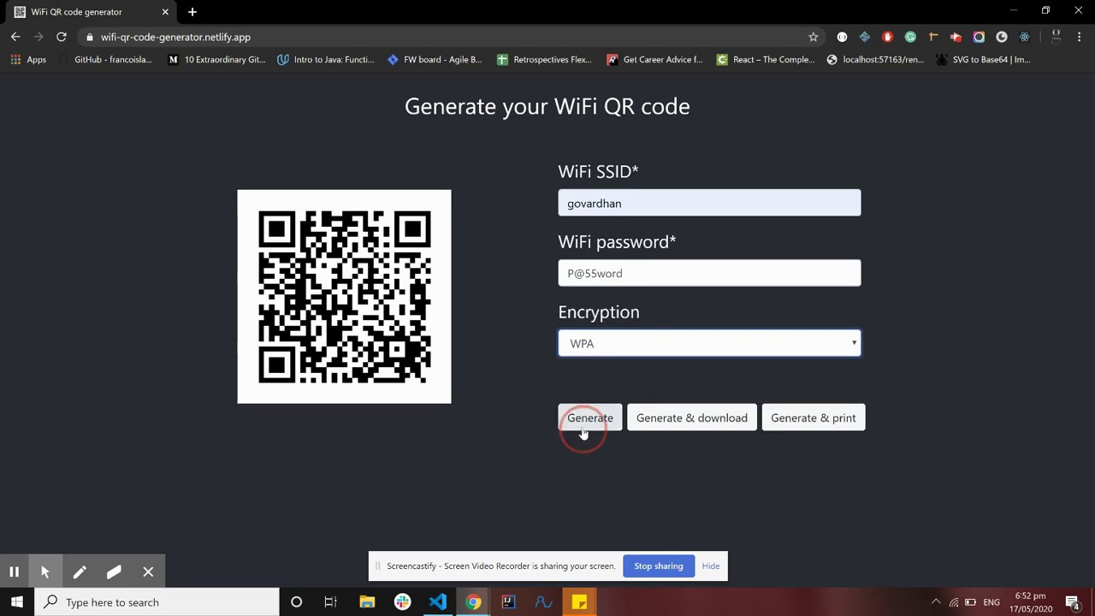Reload the page with refresh icon

[x=62, y=37]
